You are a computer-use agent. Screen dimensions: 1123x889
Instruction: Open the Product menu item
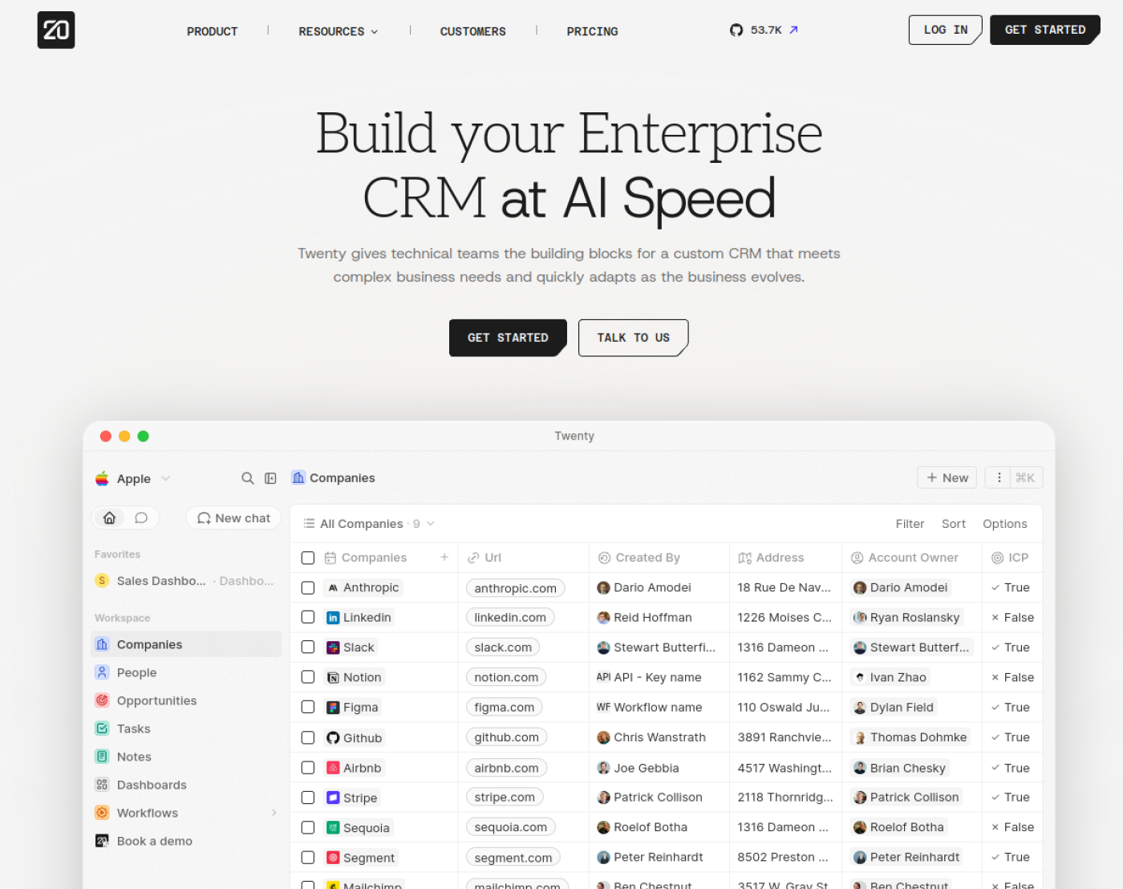pyautogui.click(x=212, y=31)
